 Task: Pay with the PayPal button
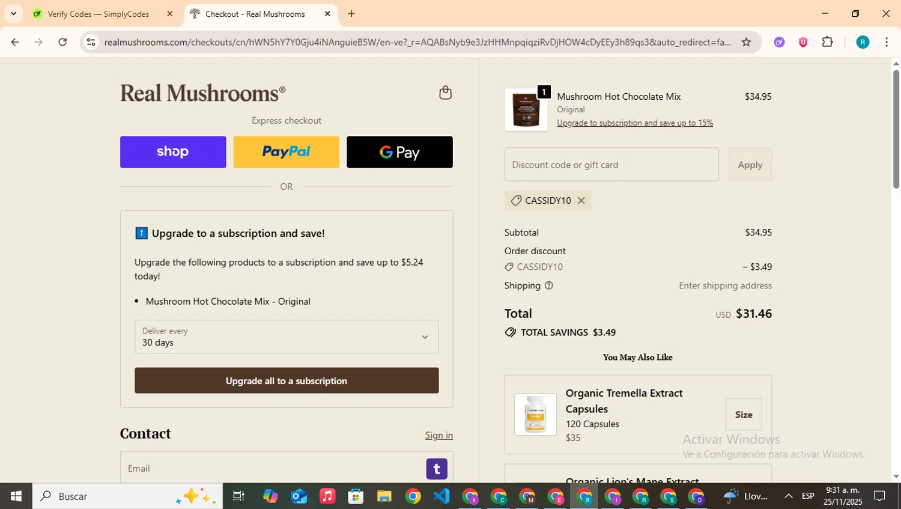click(x=287, y=152)
